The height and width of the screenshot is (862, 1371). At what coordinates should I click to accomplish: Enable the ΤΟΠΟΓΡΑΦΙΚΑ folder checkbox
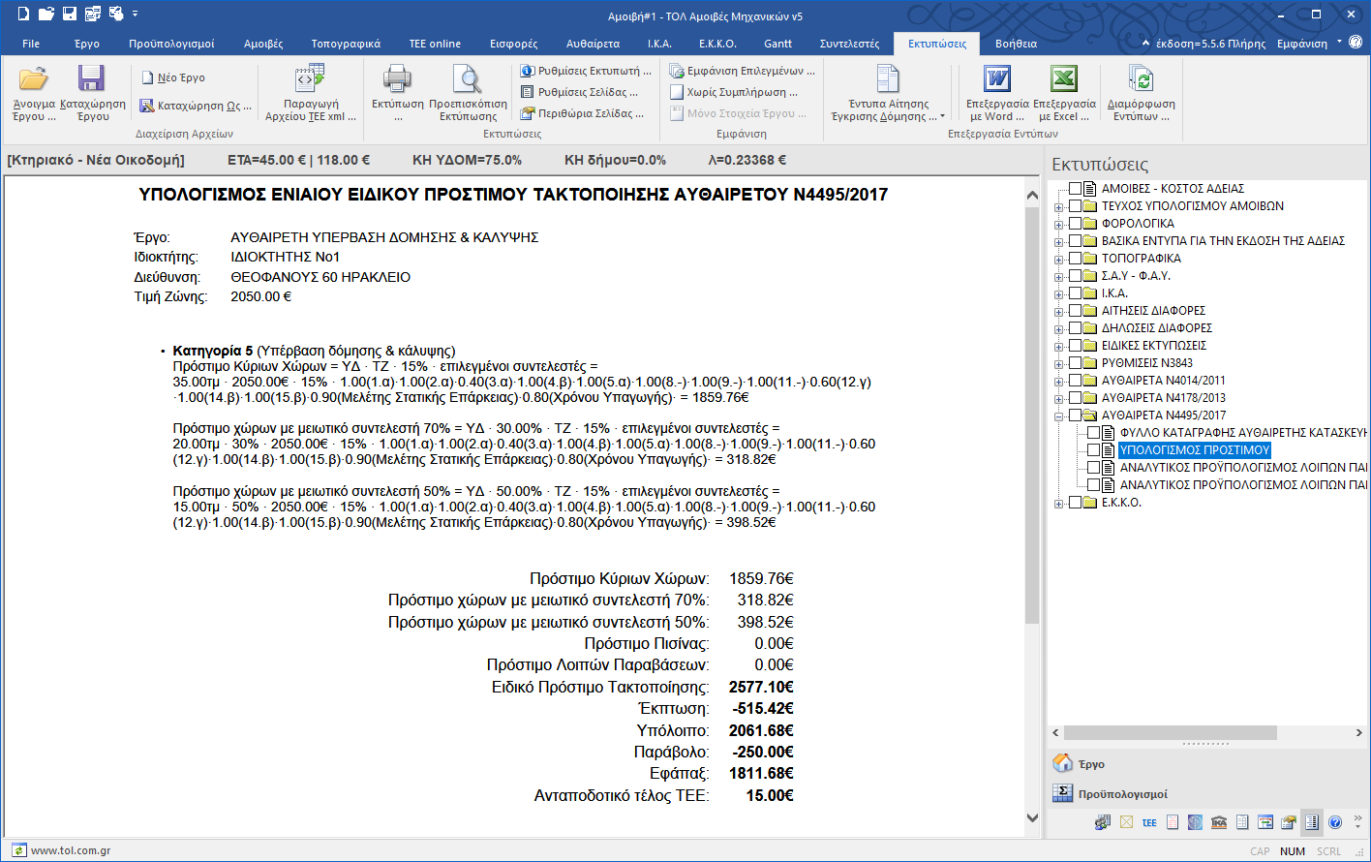click(x=1075, y=259)
